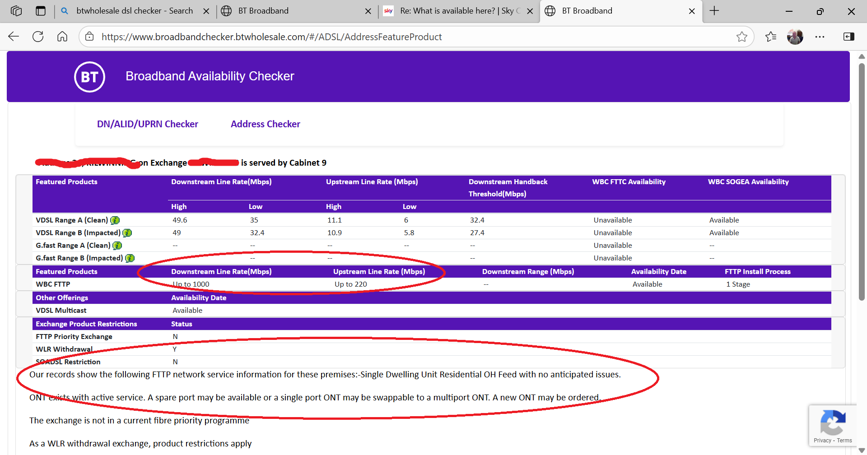This screenshot has height=455, width=867.
Task: Click info icon next to G.fast Range A
Action: (x=117, y=246)
